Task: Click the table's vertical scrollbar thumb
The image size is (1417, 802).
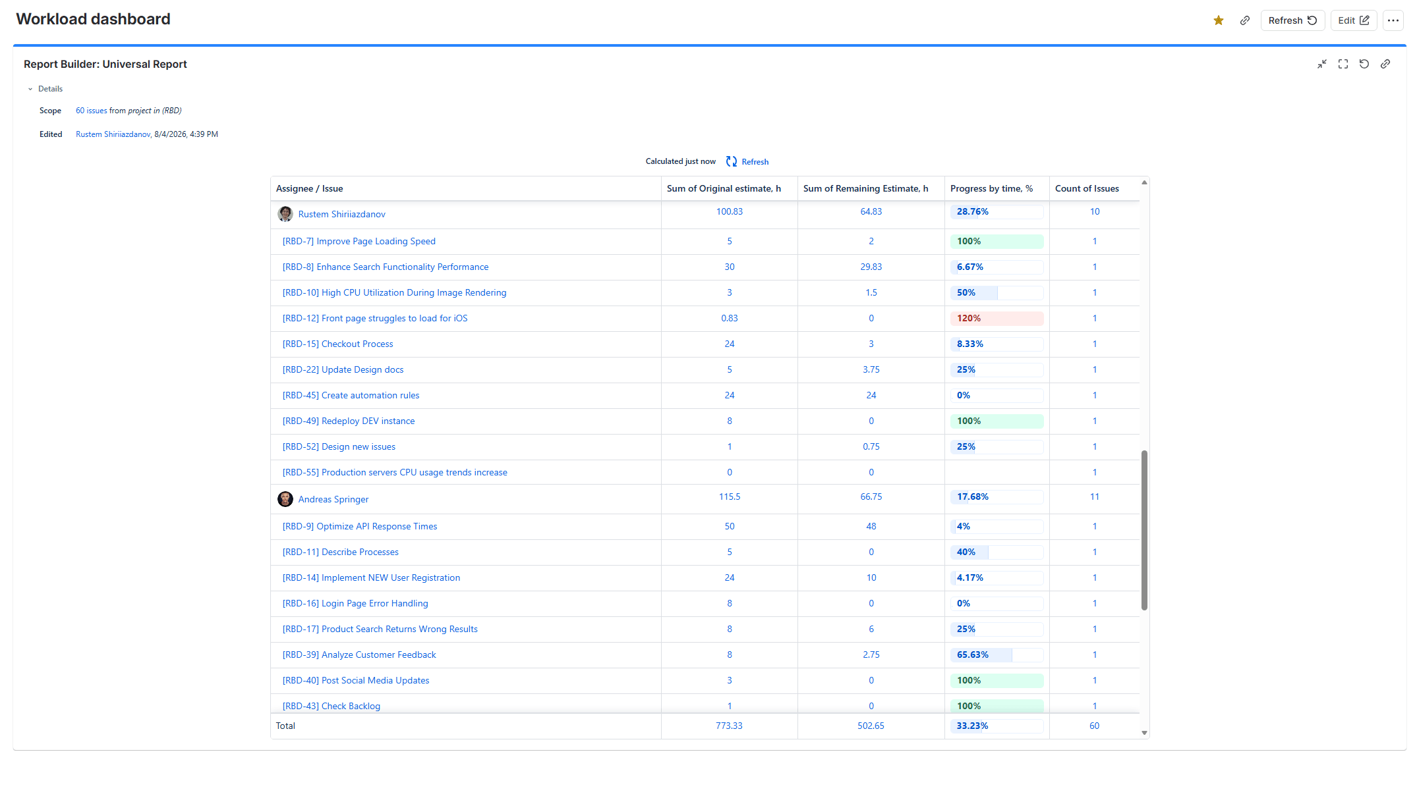Action: click(1144, 530)
